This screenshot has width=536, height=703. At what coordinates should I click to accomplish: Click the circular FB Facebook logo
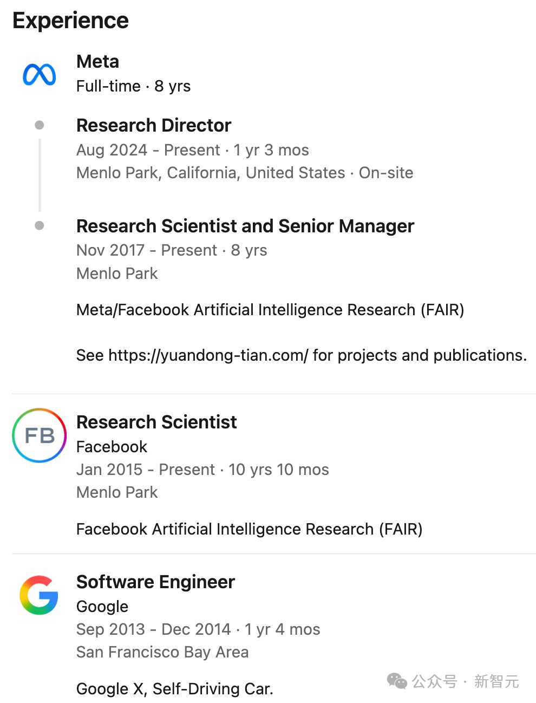[x=40, y=435]
